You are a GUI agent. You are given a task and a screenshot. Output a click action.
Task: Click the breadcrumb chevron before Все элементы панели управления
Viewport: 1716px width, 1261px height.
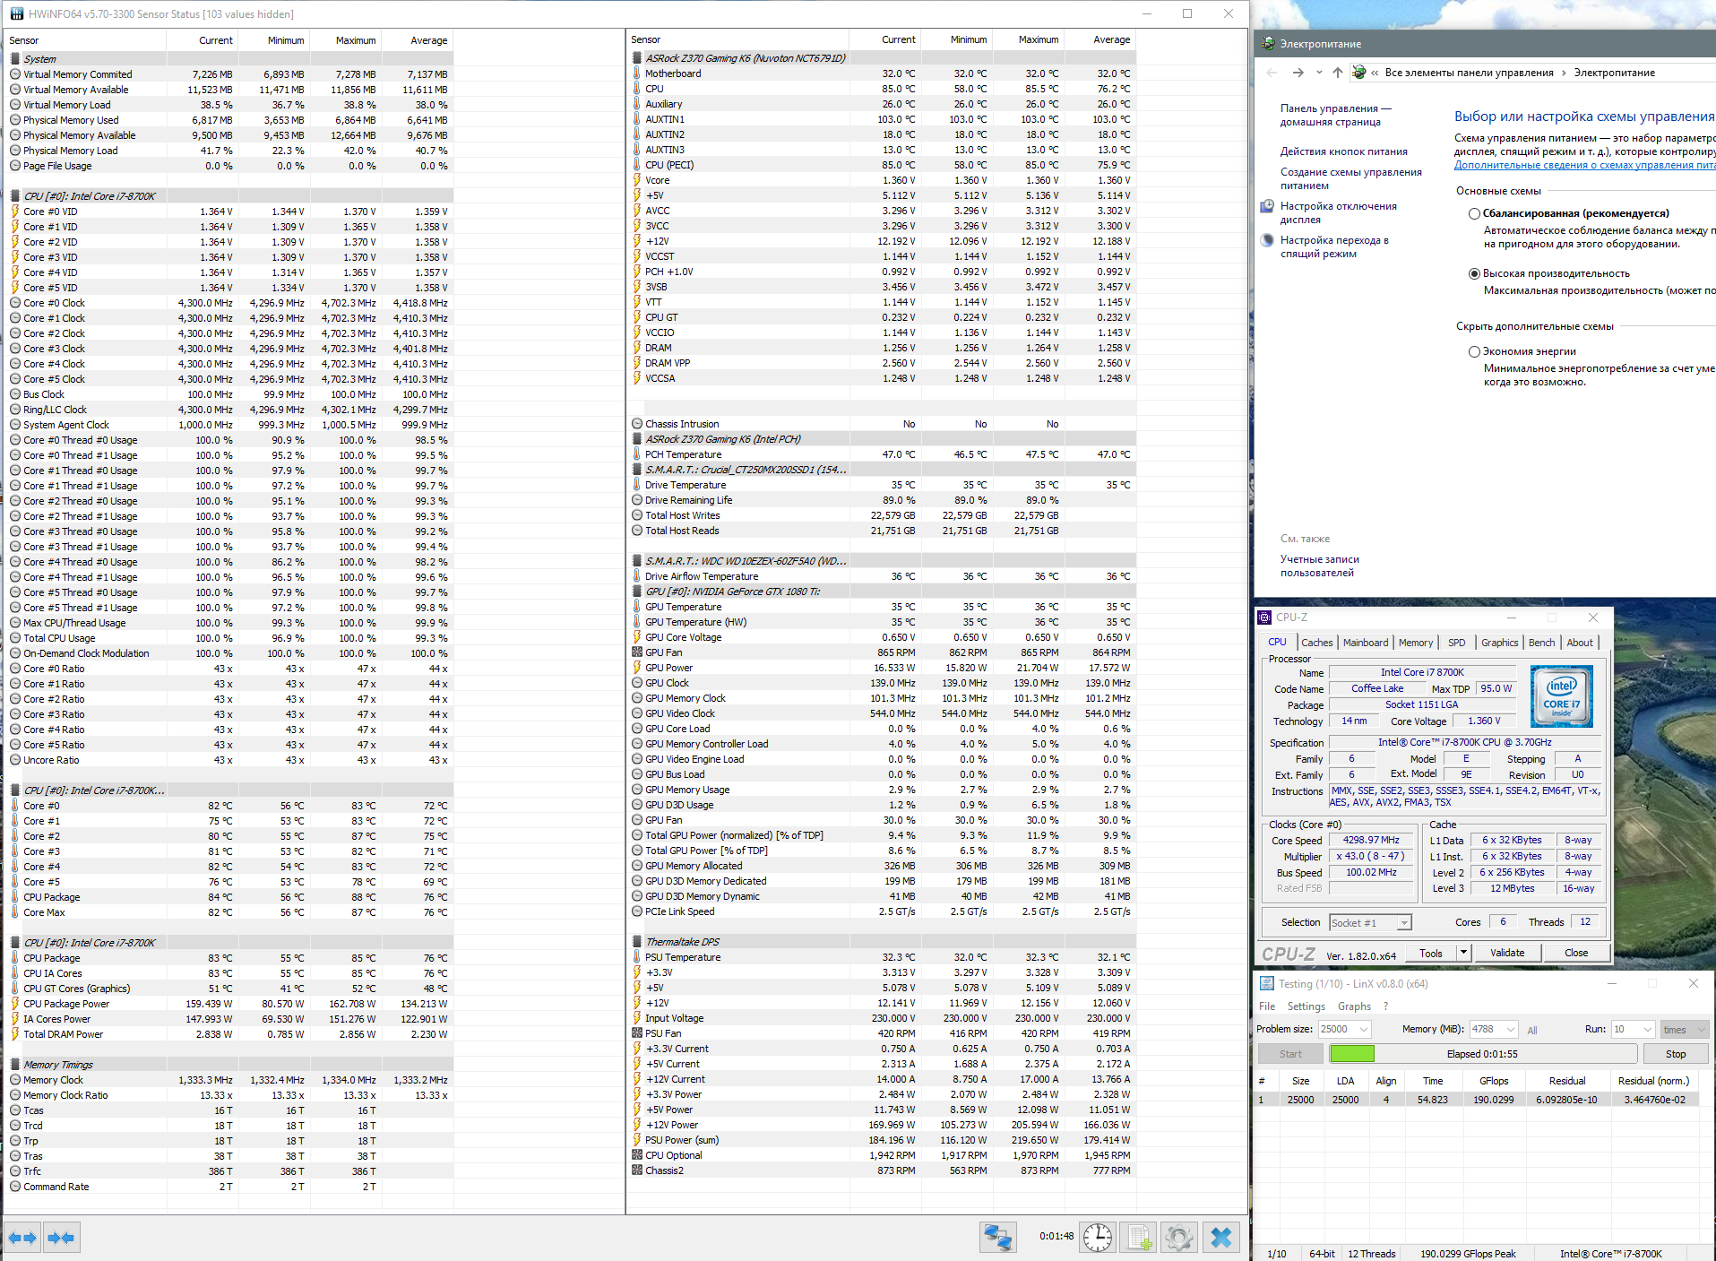click(1374, 73)
